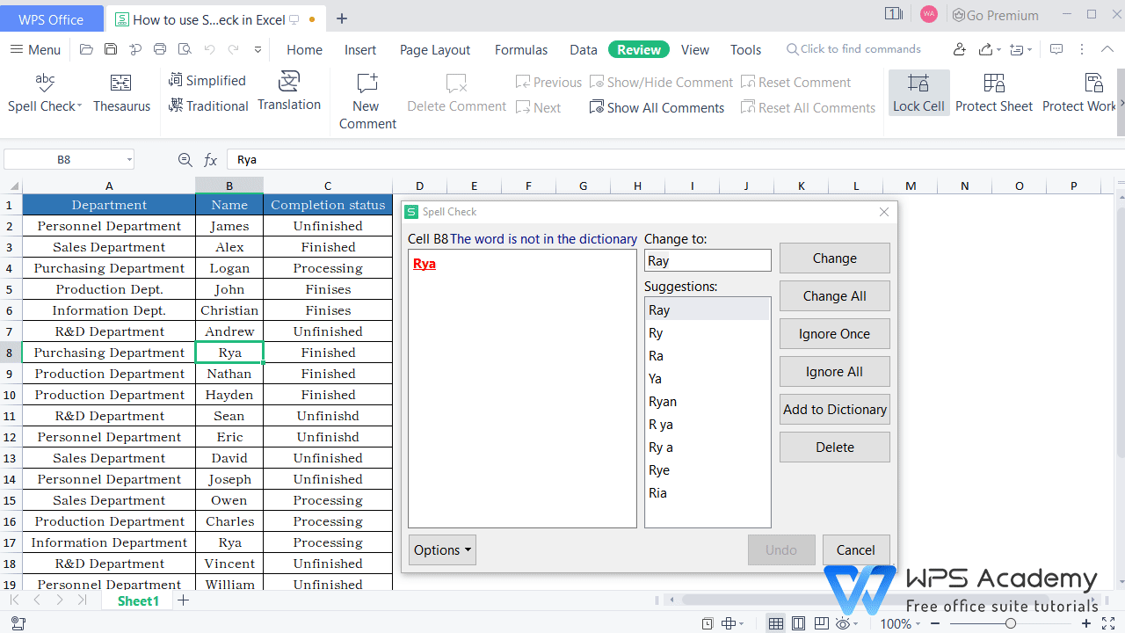
Task: Insert a New Comment
Action: tap(367, 92)
